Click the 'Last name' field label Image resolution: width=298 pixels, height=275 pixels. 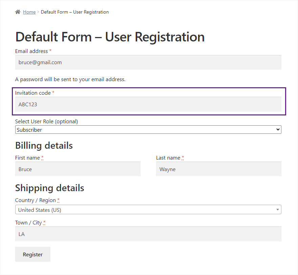point(168,158)
